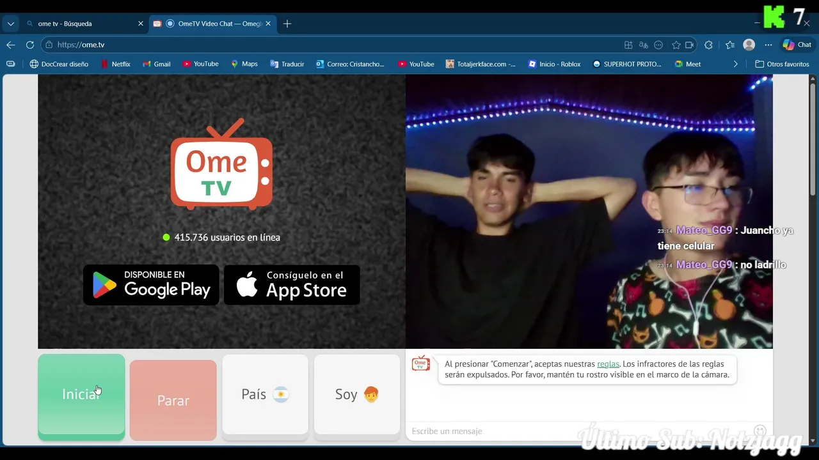Focus the Escribe un mensaje field

click(579, 431)
